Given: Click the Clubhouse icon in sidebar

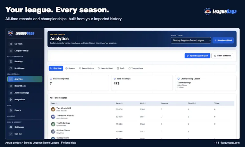Looking at the screenshot, I should 11,127.
